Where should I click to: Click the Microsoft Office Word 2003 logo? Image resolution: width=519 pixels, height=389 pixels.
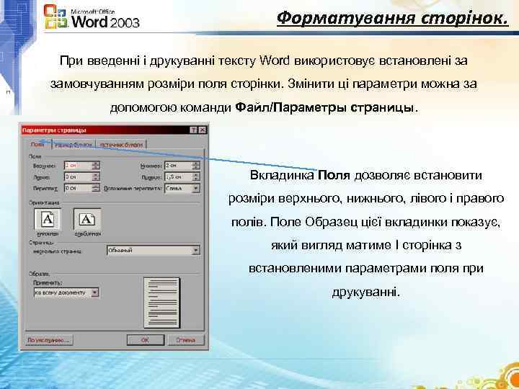[92, 17]
